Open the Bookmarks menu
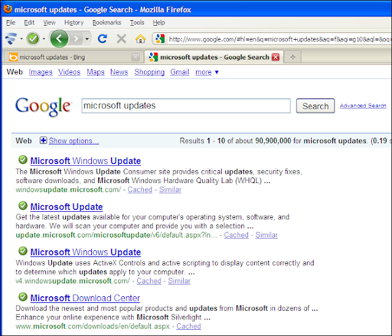 coord(107,23)
